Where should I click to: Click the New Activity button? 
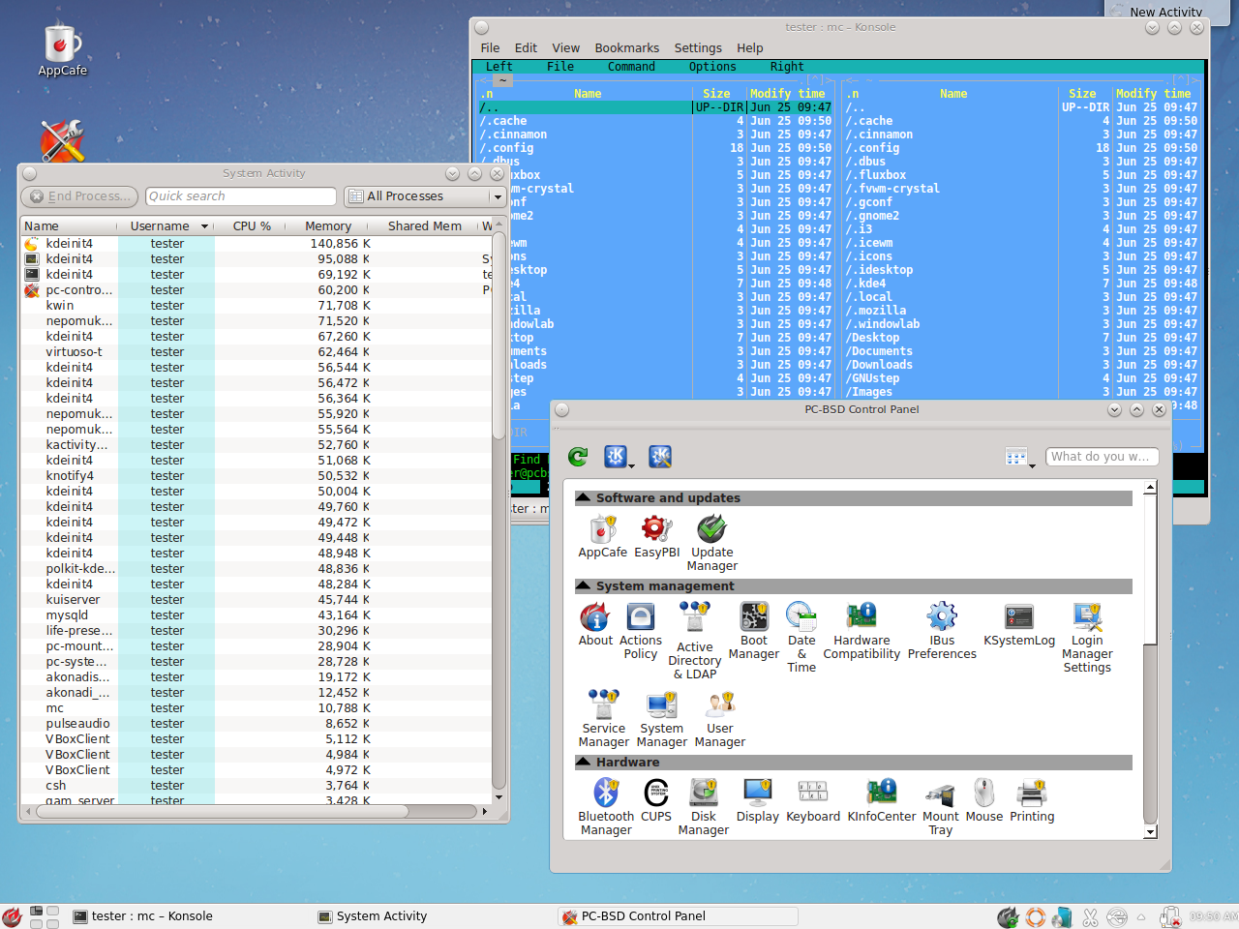click(x=1165, y=11)
